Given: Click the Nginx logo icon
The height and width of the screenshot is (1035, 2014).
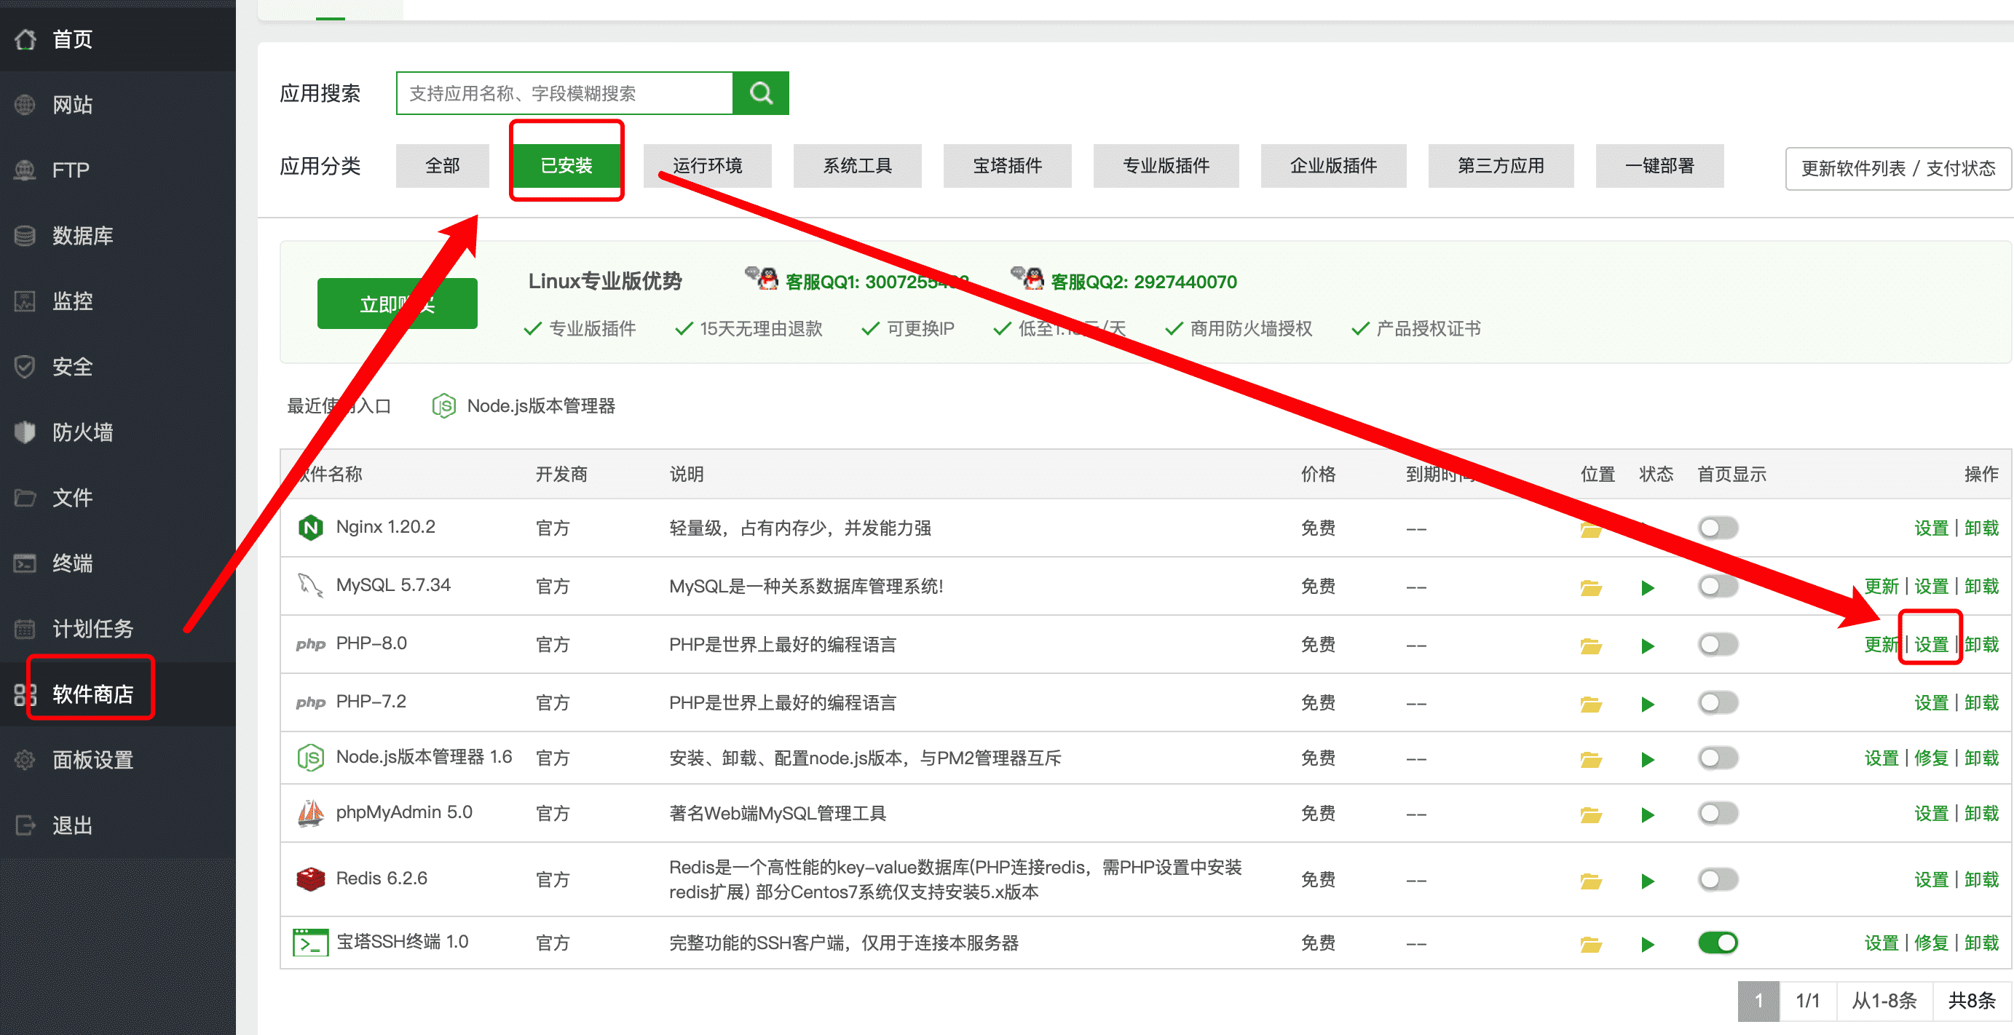Looking at the screenshot, I should pos(310,528).
